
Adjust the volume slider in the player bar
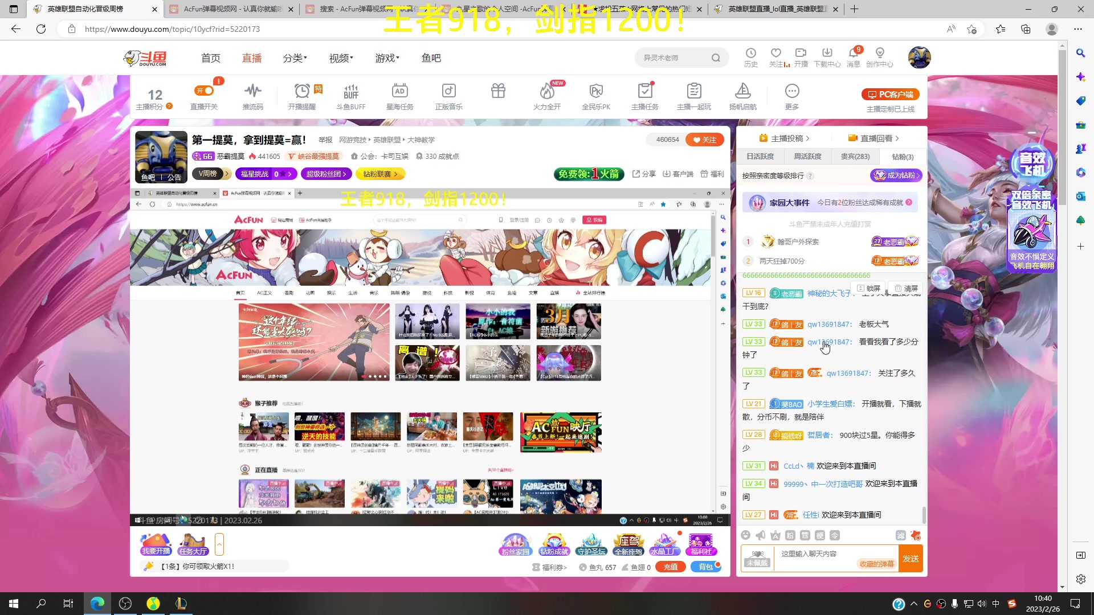(x=668, y=520)
